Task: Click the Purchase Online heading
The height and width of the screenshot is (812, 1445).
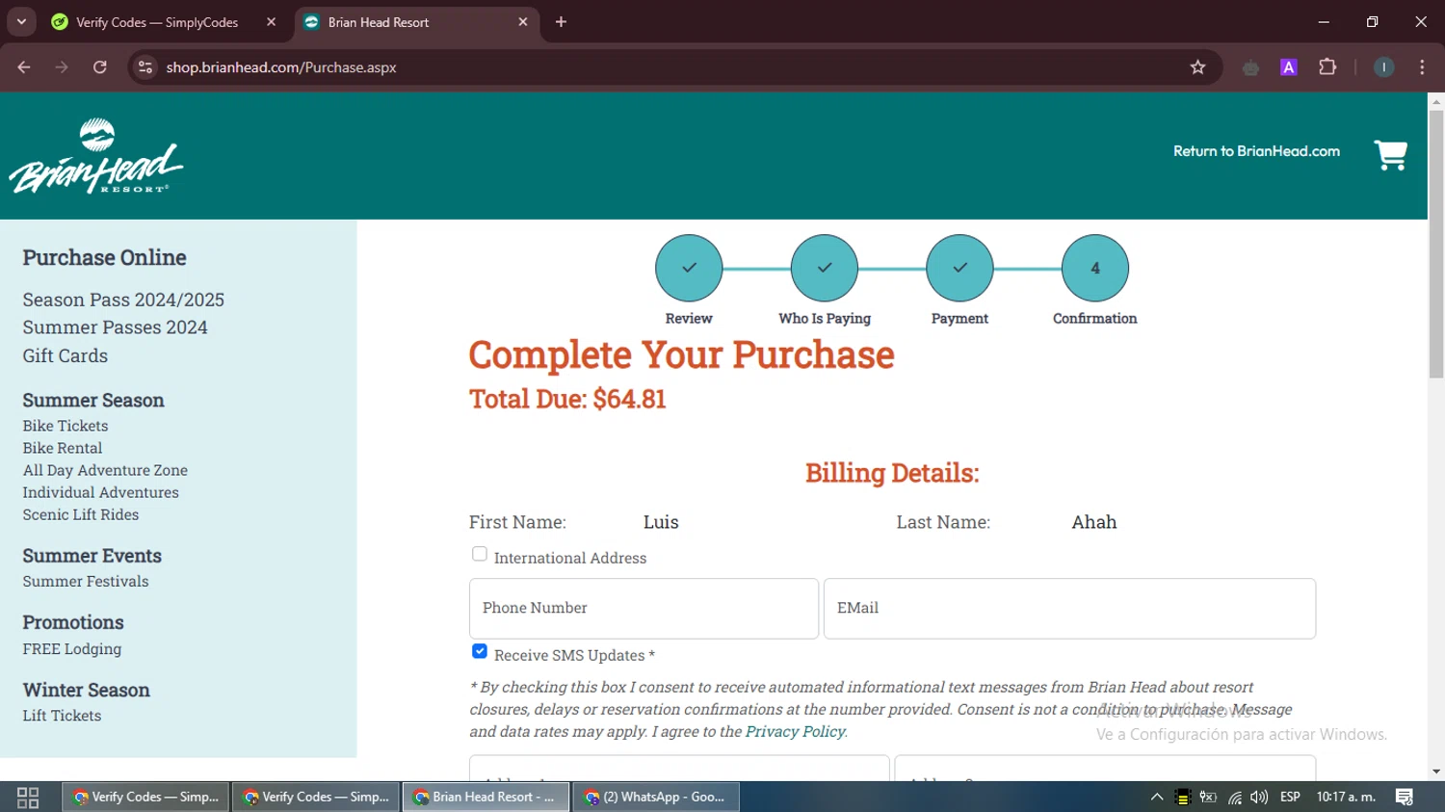Action: 104,257
